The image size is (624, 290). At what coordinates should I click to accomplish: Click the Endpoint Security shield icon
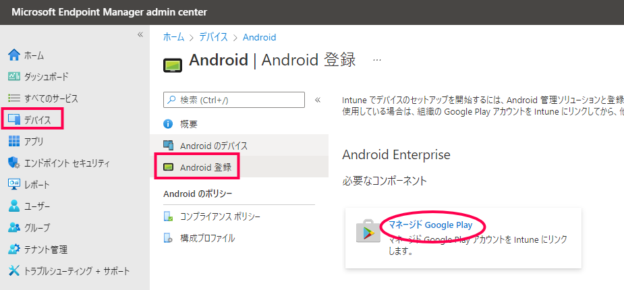[14, 163]
